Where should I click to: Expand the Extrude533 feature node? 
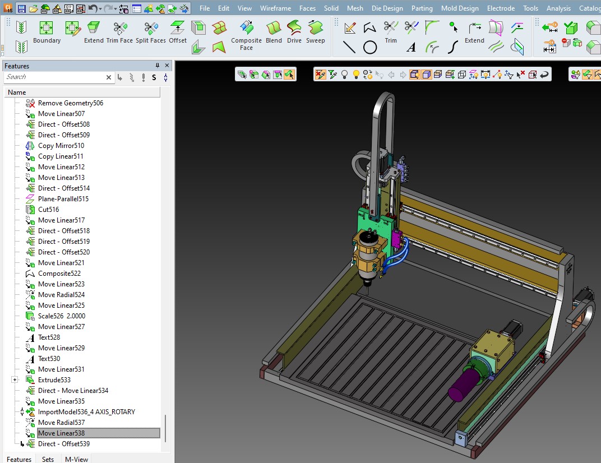point(15,380)
